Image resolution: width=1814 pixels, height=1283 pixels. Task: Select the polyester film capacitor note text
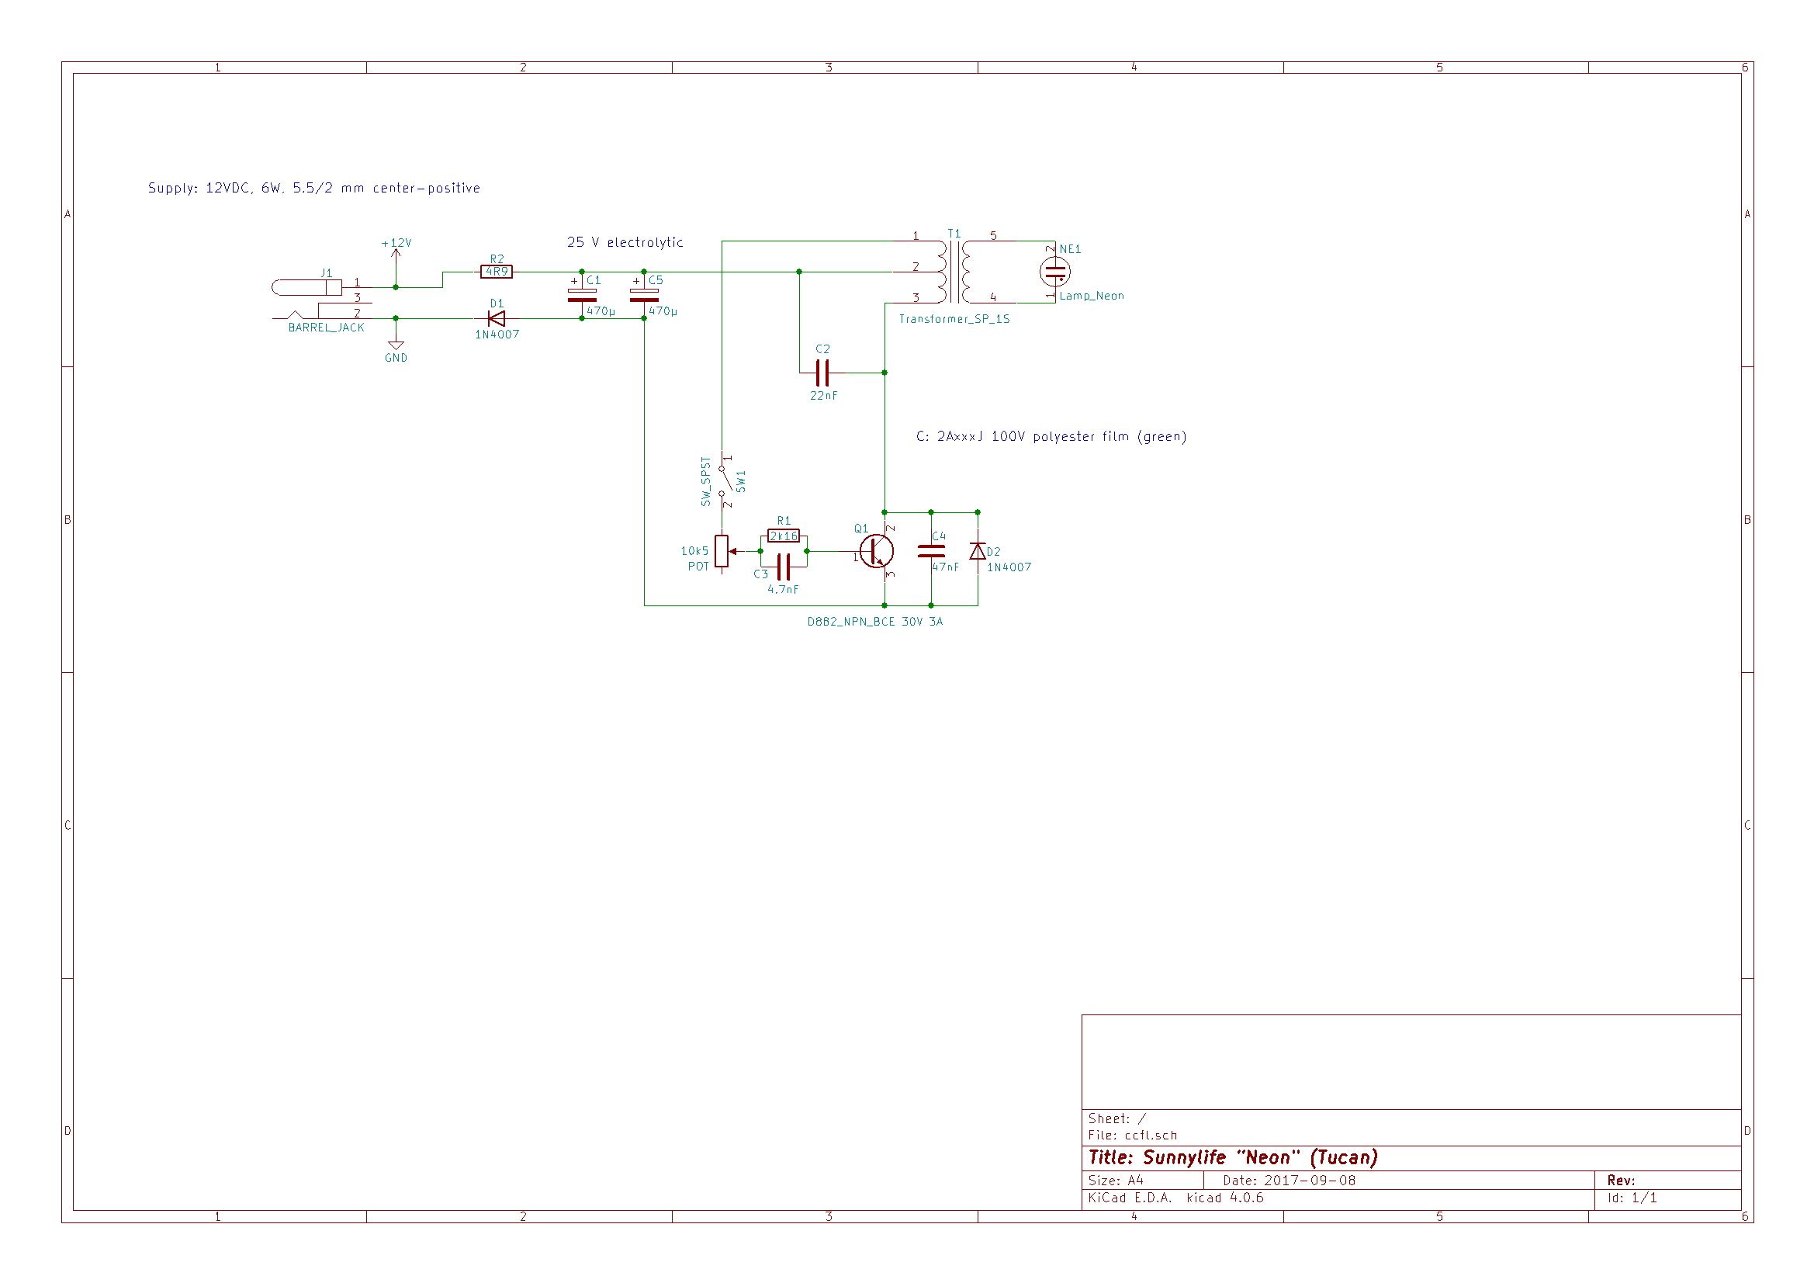[1051, 436]
